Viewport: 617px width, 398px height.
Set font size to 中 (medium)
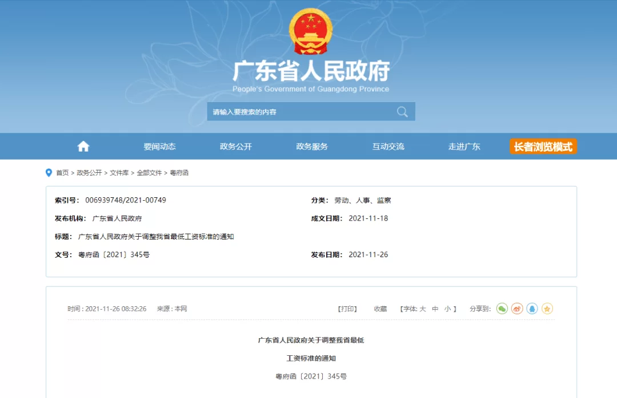(435, 309)
